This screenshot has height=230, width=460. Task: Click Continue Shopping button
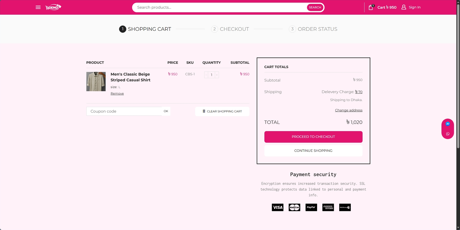click(x=313, y=151)
